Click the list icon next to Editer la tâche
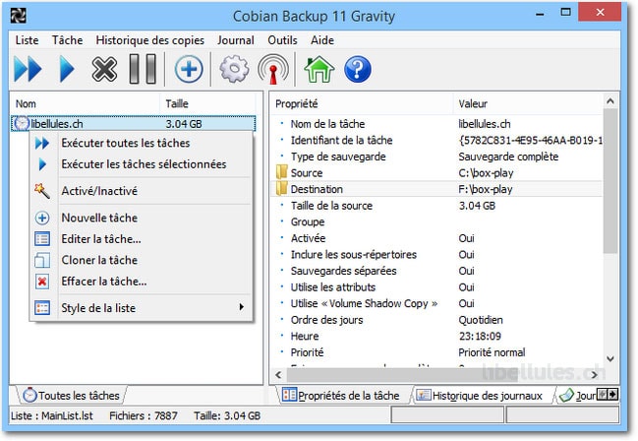This screenshot has height=441, width=638. [42, 239]
